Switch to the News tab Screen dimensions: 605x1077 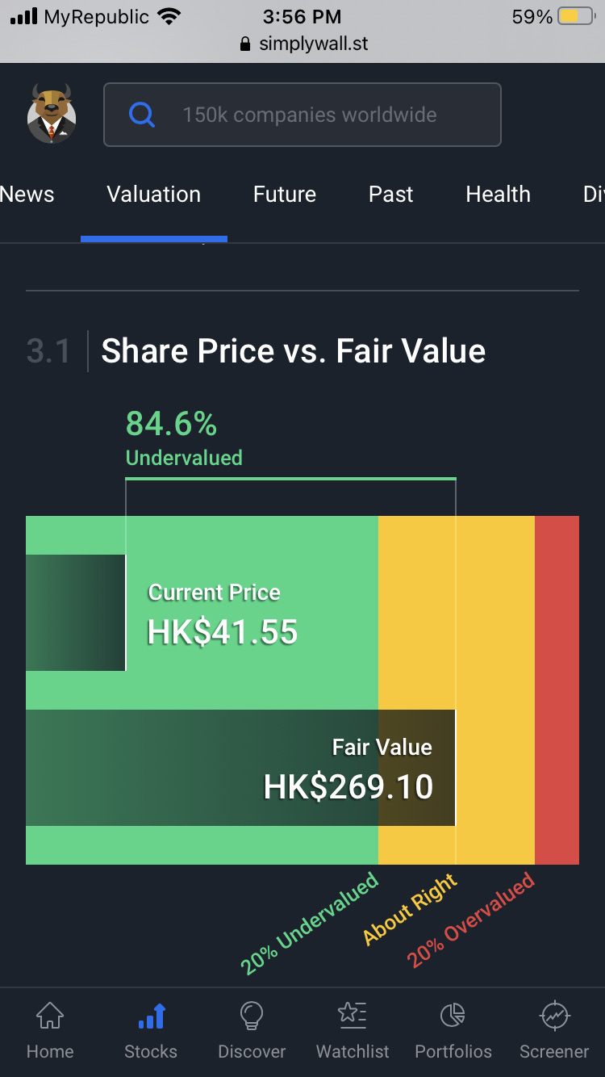pyautogui.click(x=27, y=195)
